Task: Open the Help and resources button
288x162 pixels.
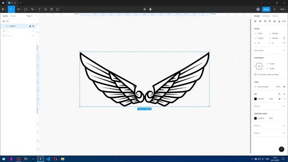Action: [x=281, y=149]
